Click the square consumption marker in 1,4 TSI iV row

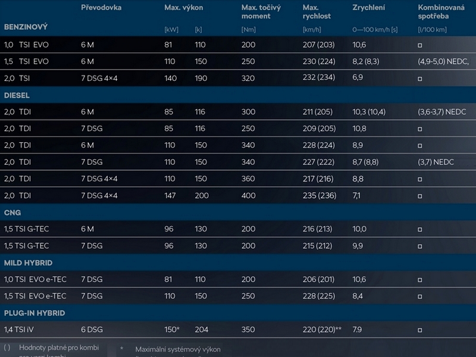click(x=420, y=330)
